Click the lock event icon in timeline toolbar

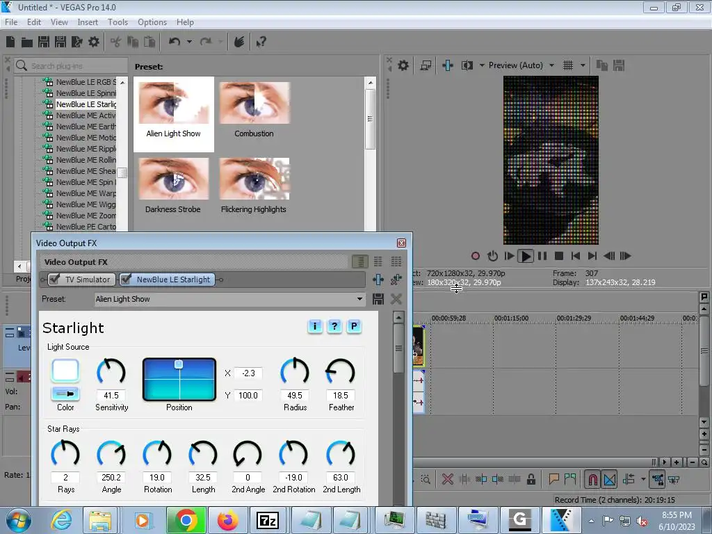531,479
